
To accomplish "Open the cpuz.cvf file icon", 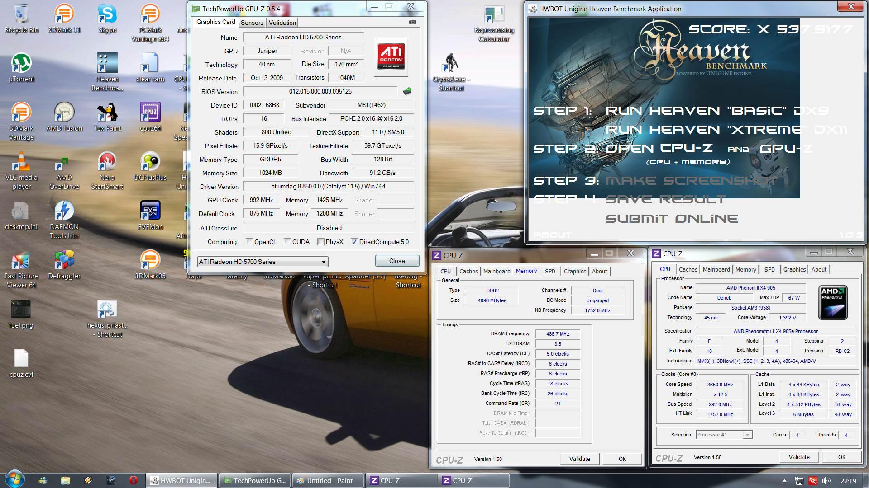I will pyautogui.click(x=21, y=363).
